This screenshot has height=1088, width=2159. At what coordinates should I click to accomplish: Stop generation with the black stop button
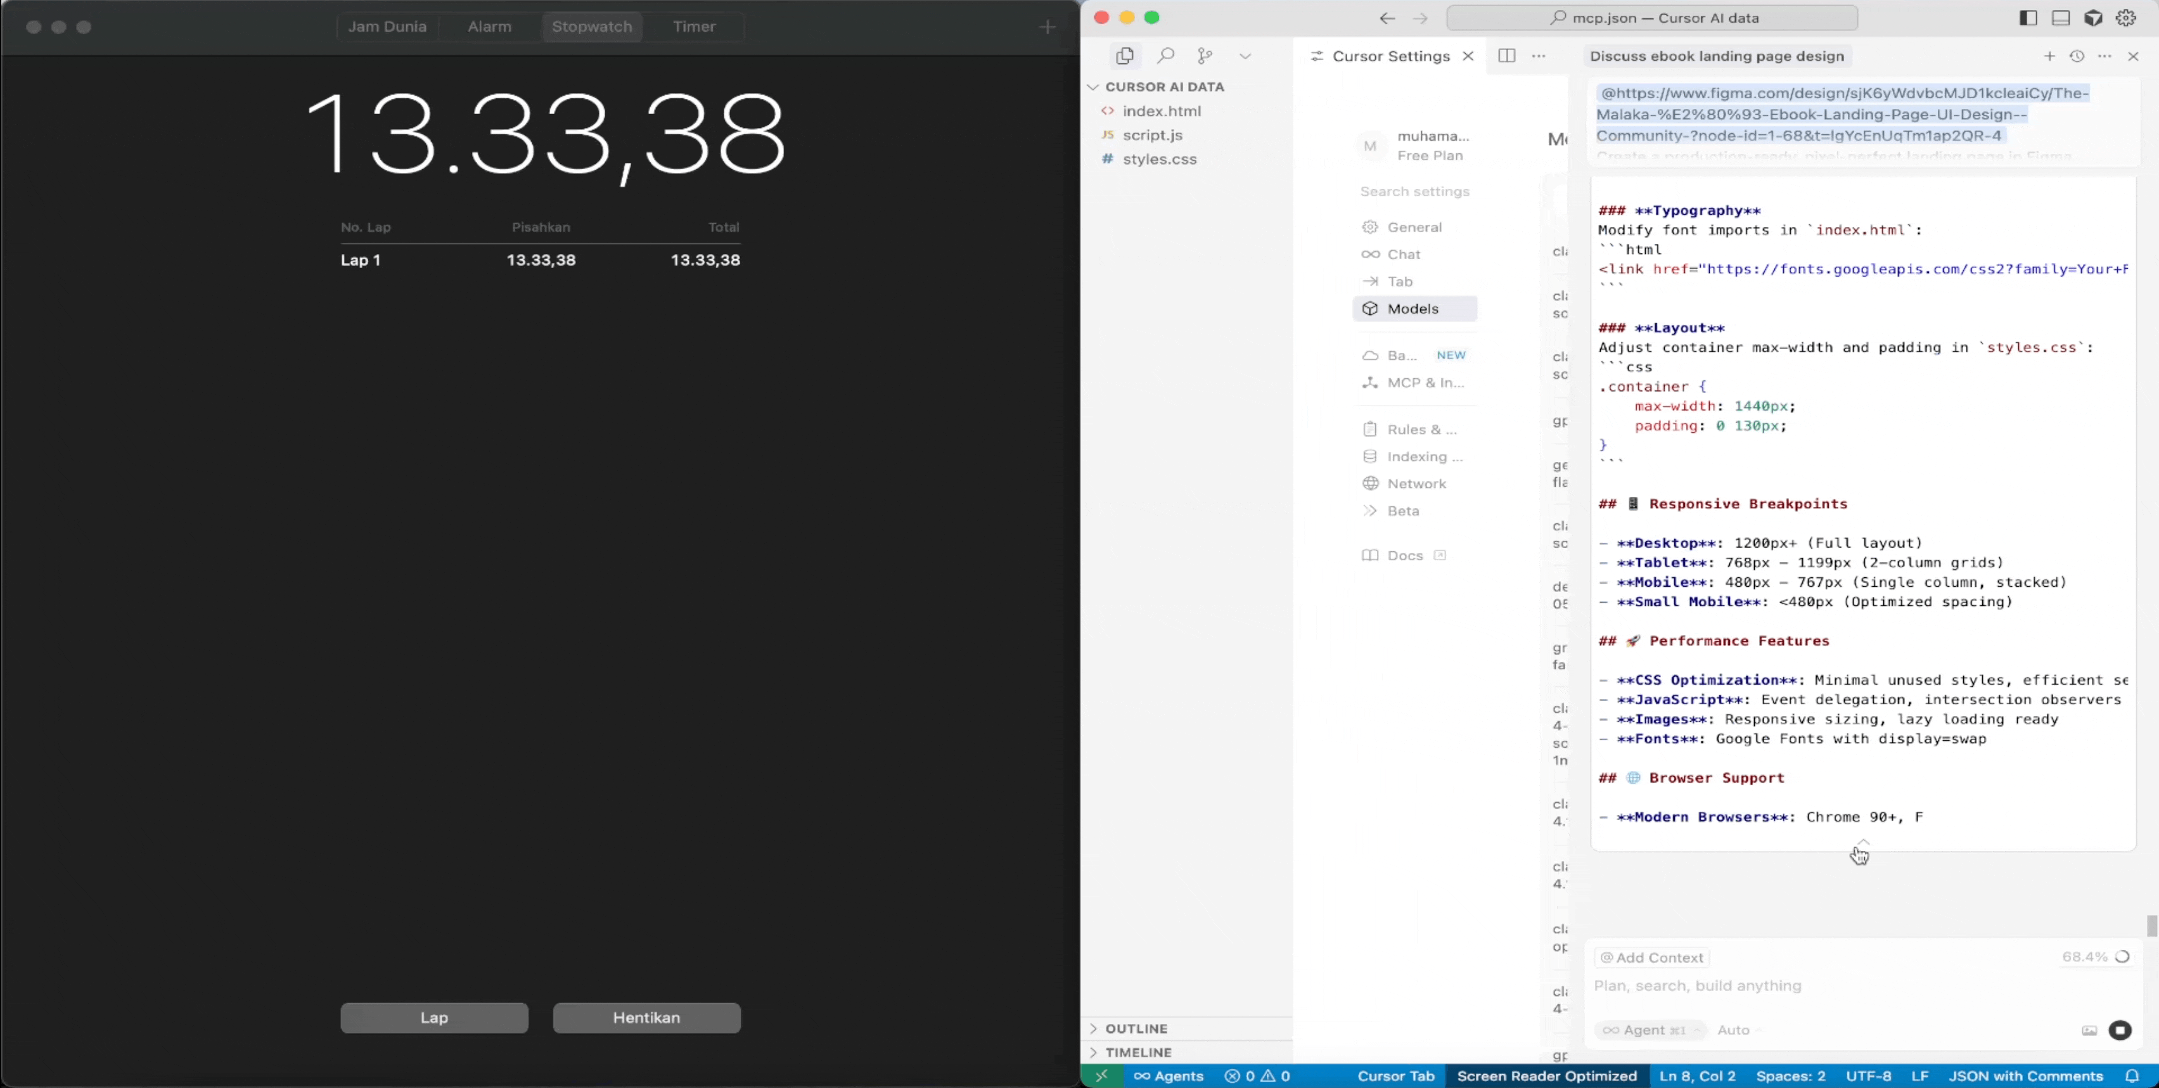2120,1030
